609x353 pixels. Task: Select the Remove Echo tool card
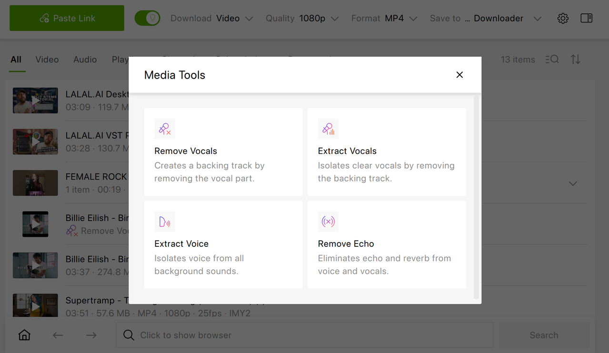387,245
